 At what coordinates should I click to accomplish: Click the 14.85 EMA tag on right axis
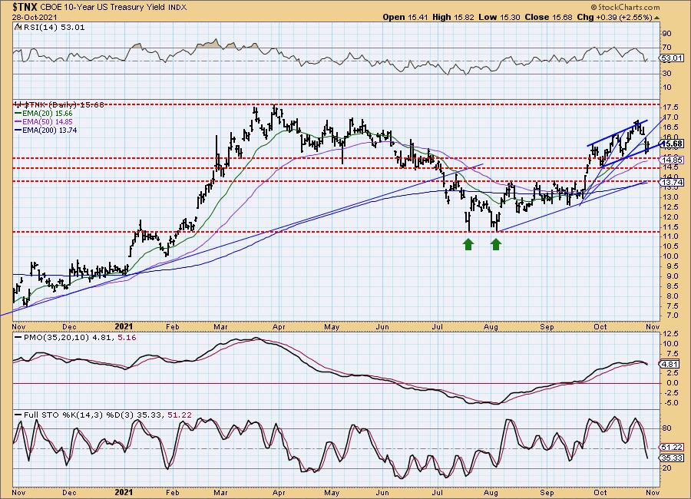(x=673, y=160)
